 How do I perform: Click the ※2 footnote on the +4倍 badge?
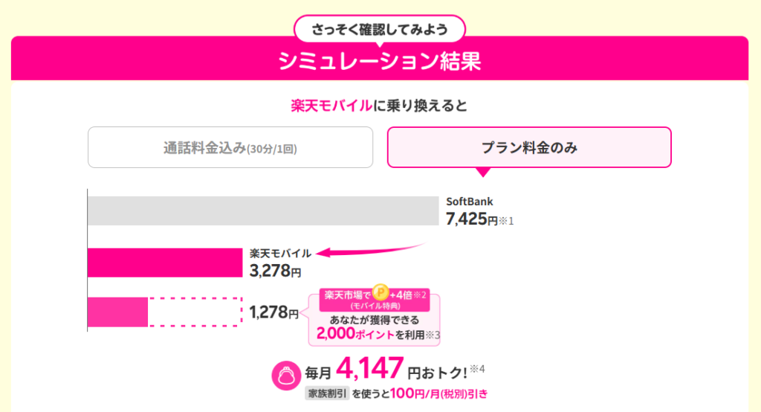pos(419,295)
